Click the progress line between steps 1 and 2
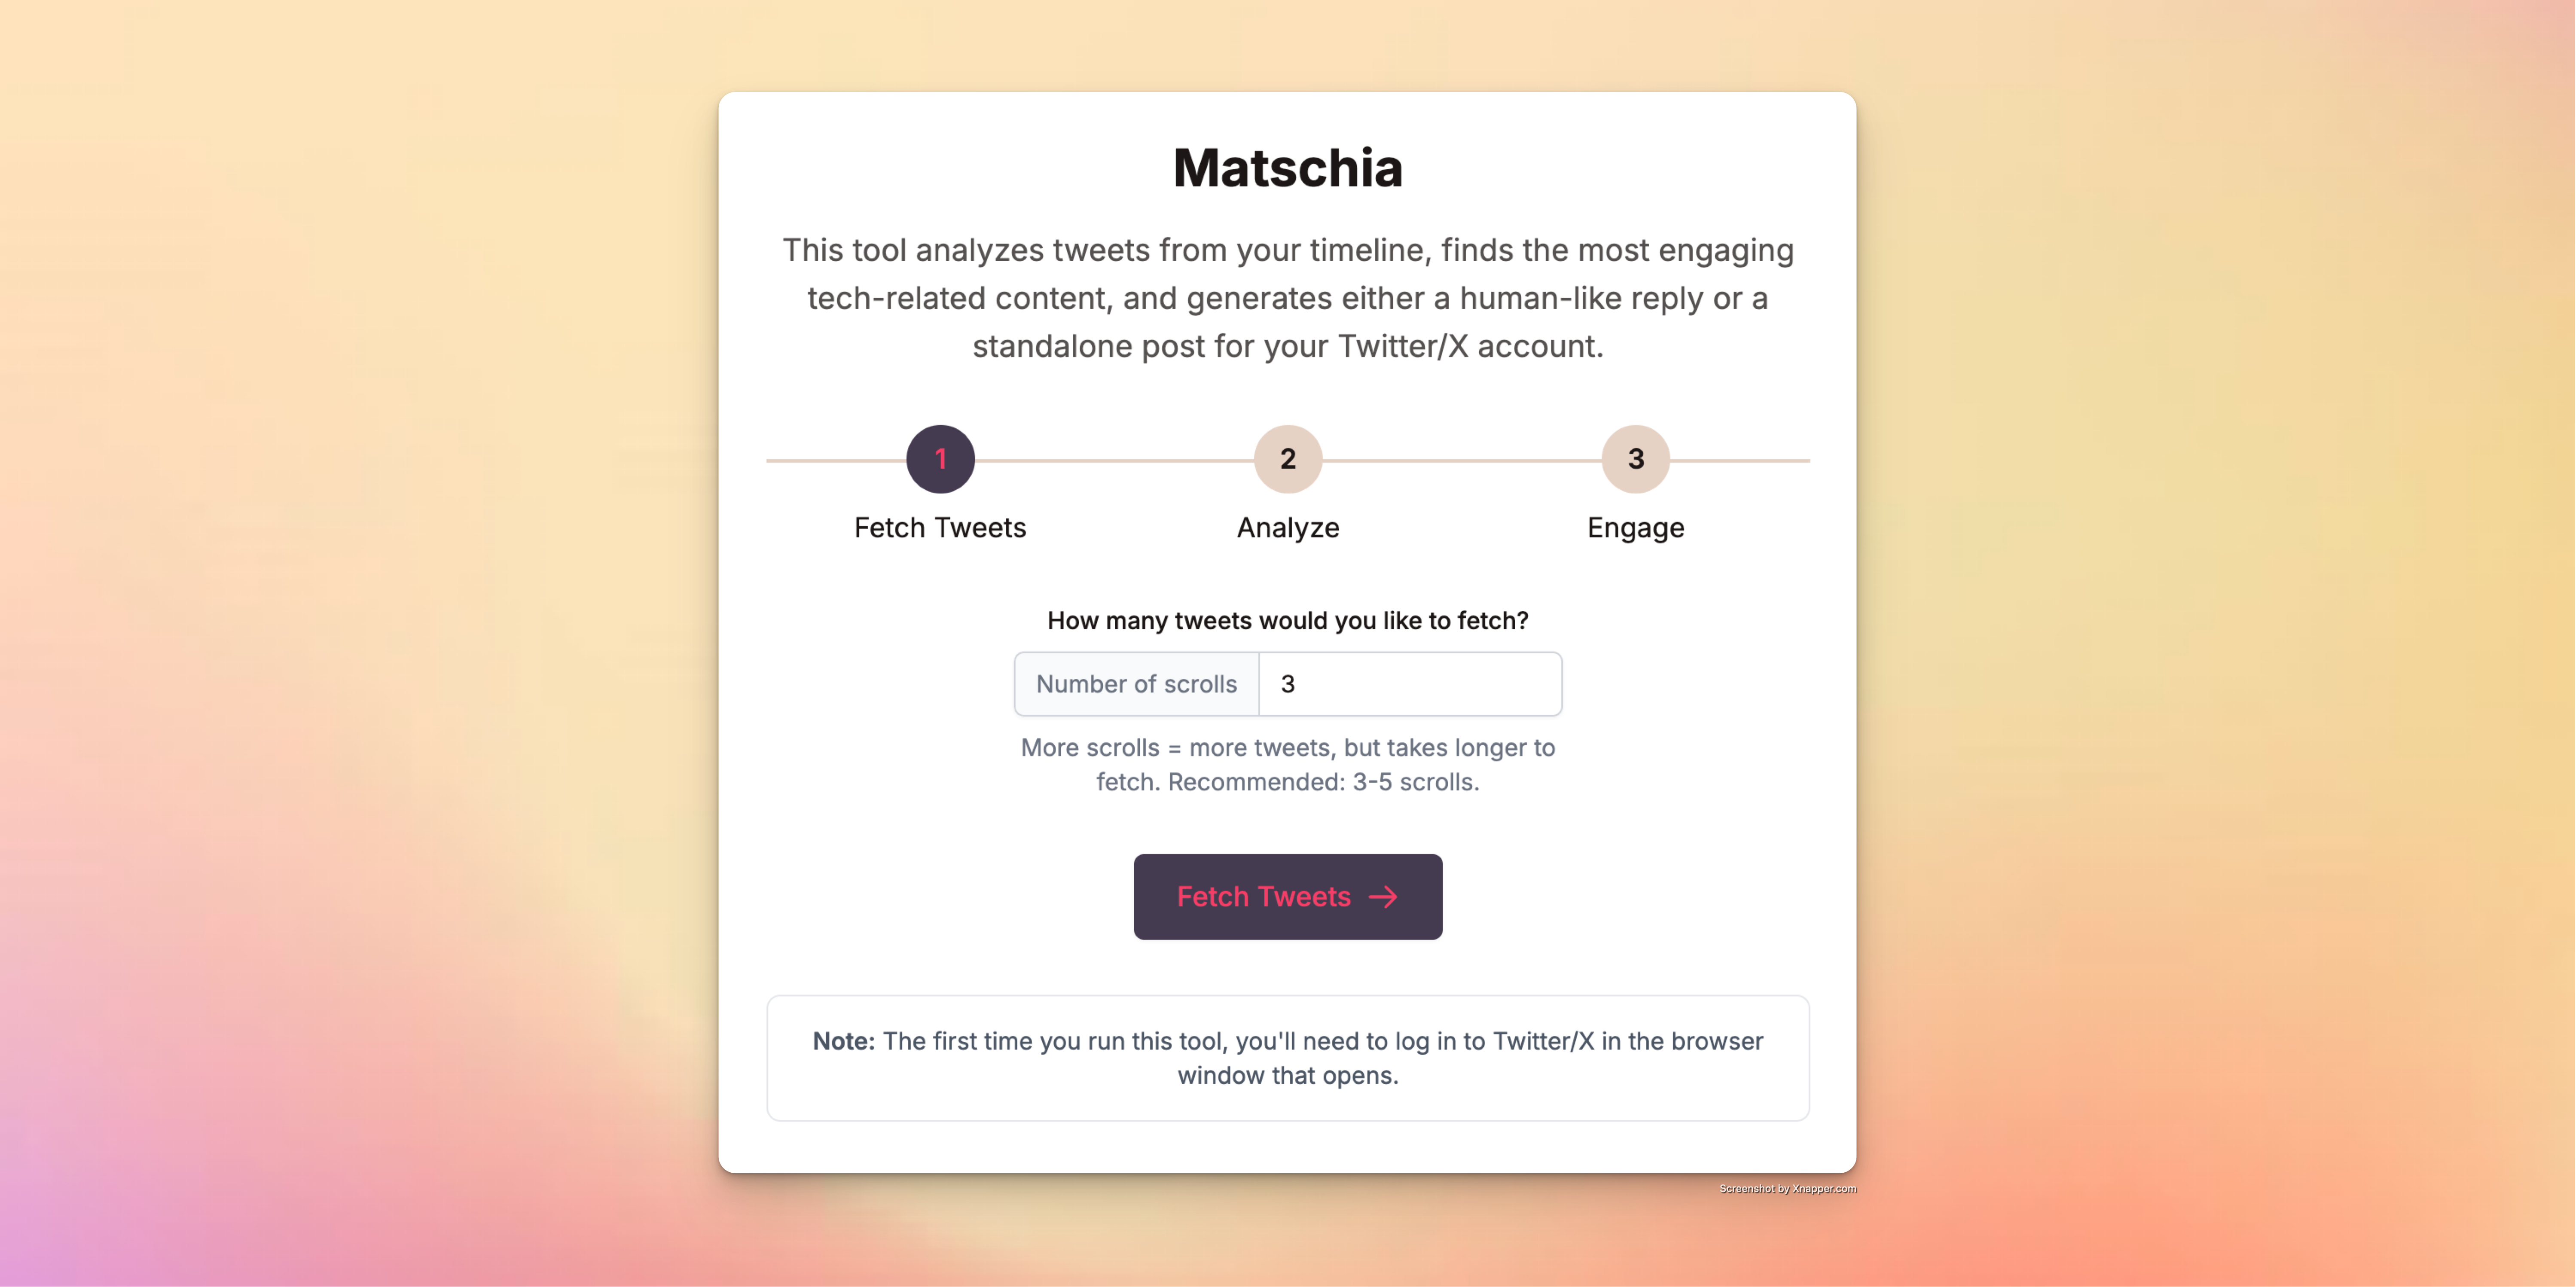Image resolution: width=2576 pixels, height=1287 pixels. [1114, 459]
